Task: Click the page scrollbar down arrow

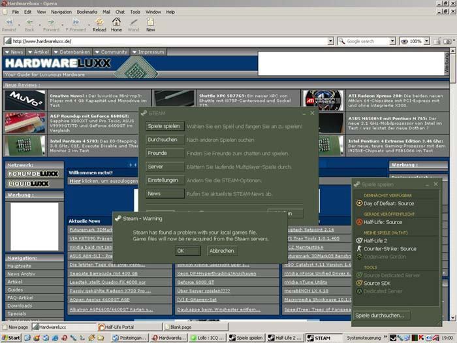Action: [x=452, y=318]
